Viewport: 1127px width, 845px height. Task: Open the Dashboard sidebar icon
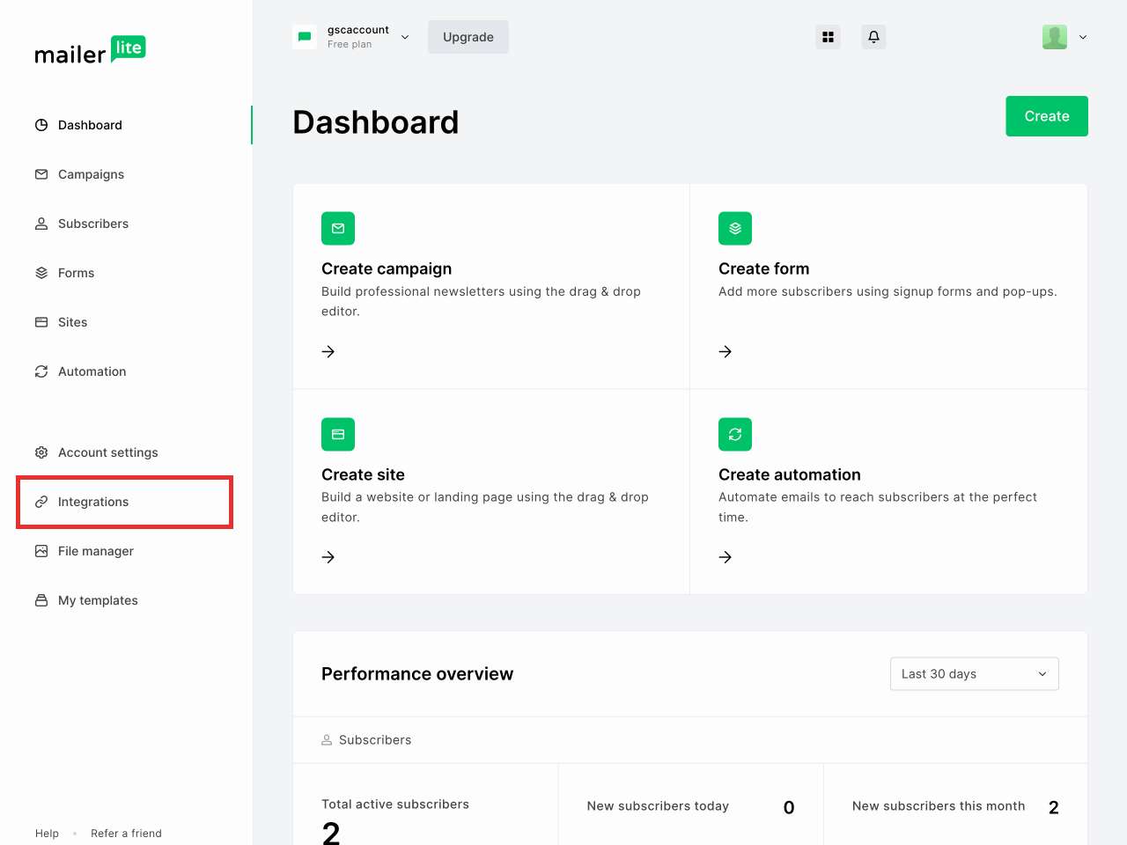coord(41,125)
